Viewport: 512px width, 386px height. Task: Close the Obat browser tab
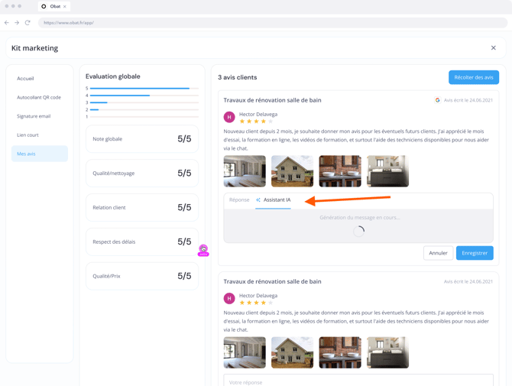[x=65, y=6]
